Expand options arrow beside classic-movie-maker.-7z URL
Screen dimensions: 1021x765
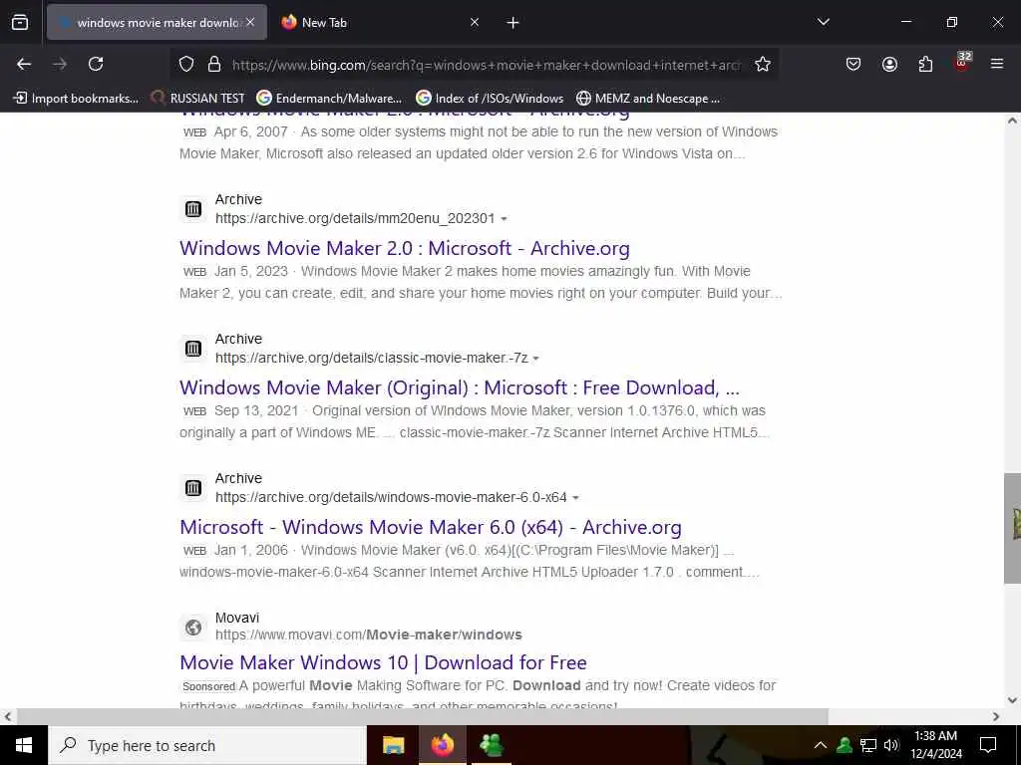click(535, 359)
